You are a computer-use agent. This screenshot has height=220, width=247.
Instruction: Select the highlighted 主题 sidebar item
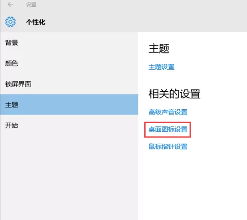69,105
